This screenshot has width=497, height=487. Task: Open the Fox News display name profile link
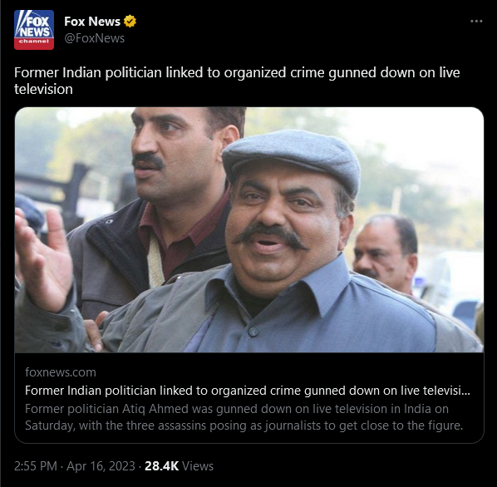coord(92,22)
